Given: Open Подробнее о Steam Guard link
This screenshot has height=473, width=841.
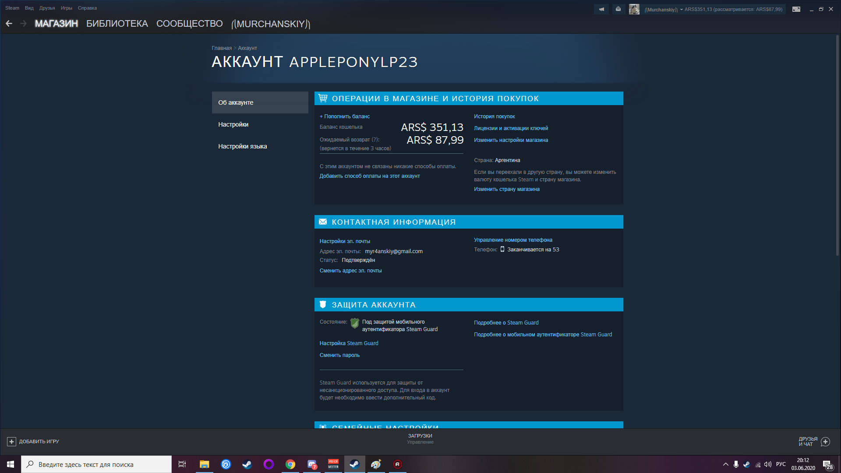Looking at the screenshot, I should 506,323.
